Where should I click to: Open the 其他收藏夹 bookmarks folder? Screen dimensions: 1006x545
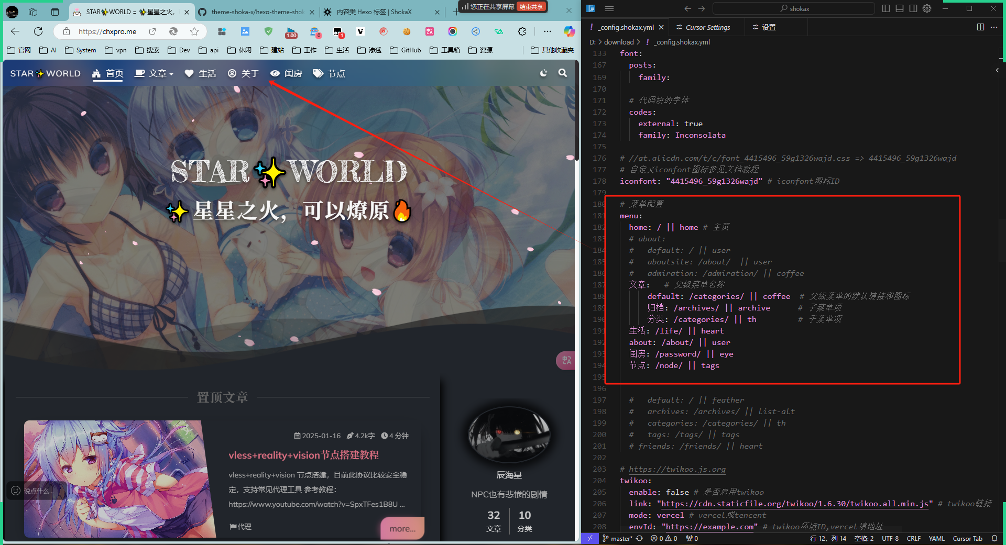[552, 50]
